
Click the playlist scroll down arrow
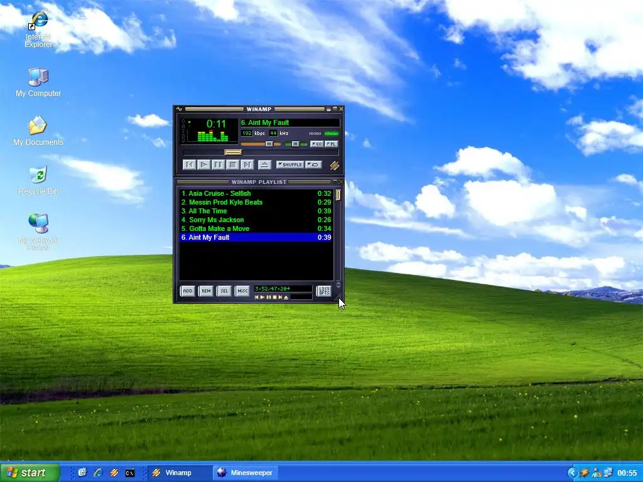pos(338,287)
